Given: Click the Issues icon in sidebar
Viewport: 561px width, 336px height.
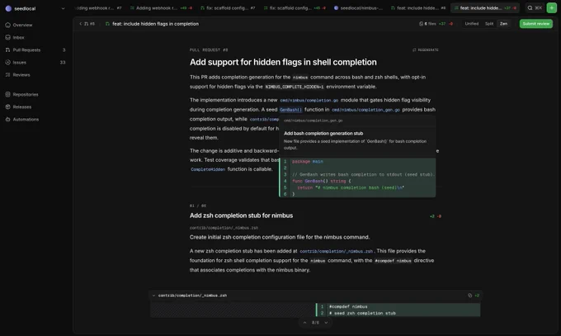Looking at the screenshot, I should coord(8,62).
